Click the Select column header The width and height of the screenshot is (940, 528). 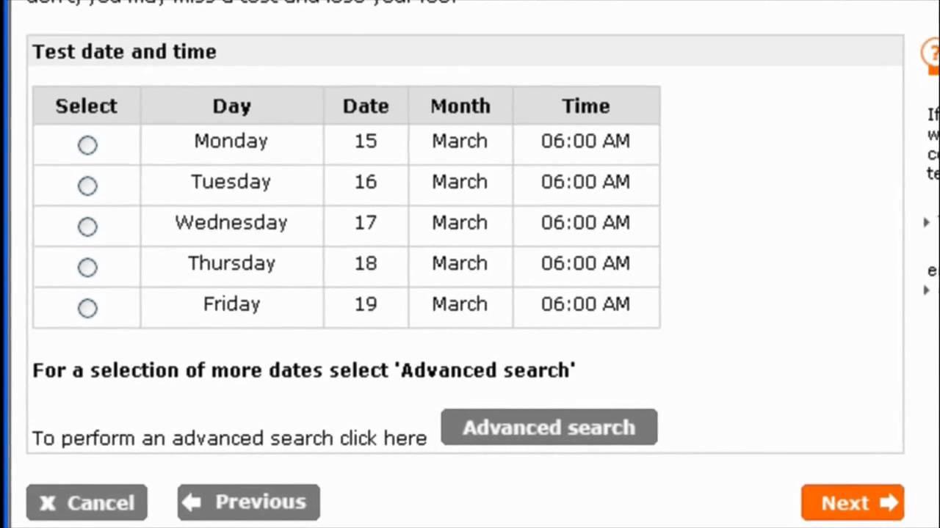86,106
